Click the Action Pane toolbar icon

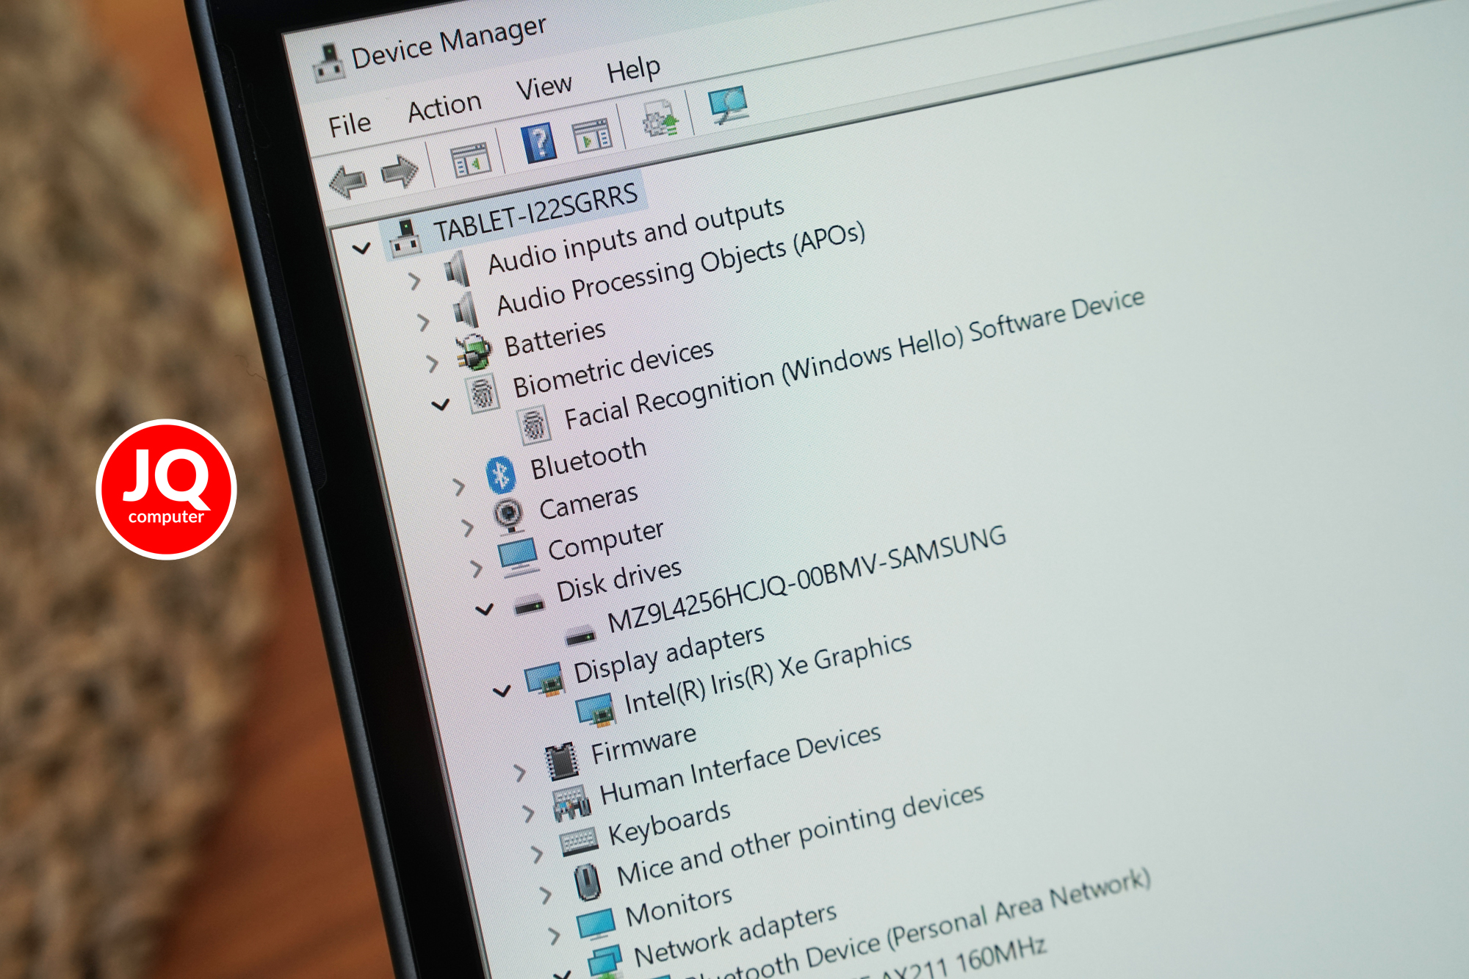click(x=592, y=136)
